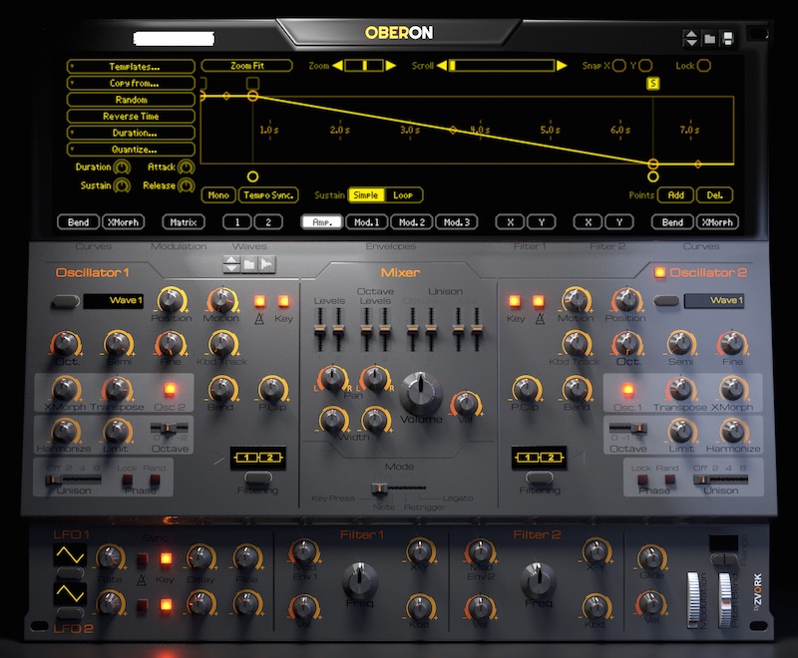
Task: Toggle the Oscillator 2 power LED
Action: [x=659, y=272]
